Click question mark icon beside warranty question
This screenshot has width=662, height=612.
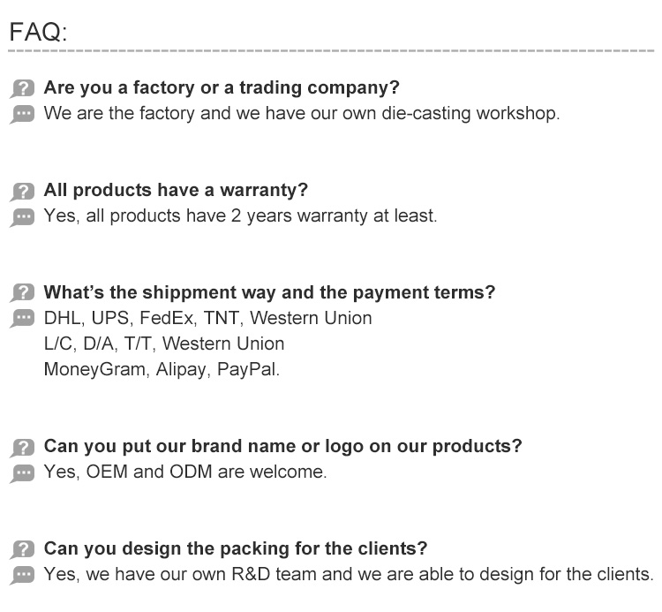point(23,192)
